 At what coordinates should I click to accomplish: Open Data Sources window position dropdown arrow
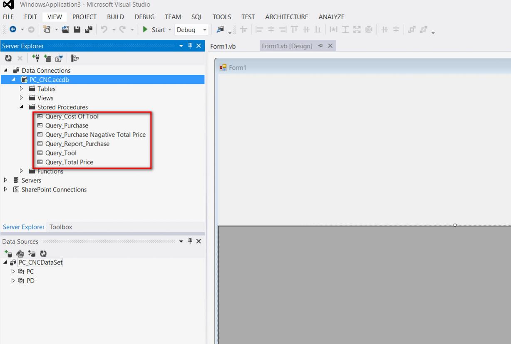[x=182, y=241]
